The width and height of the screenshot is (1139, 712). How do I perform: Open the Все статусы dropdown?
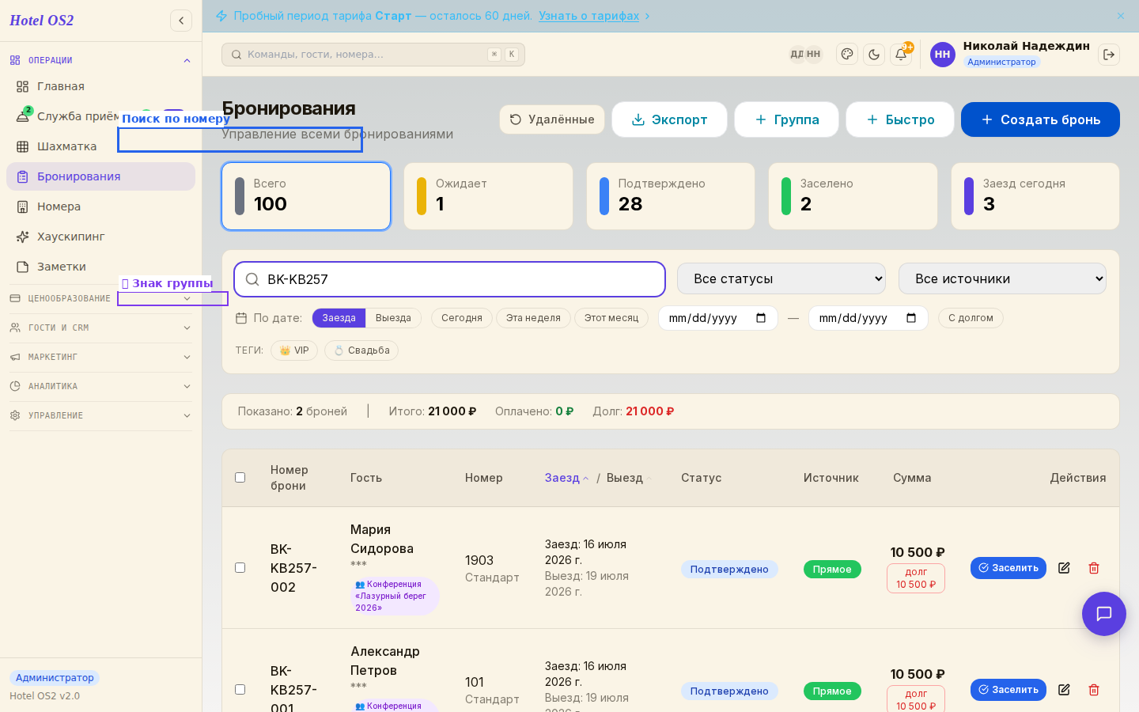[781, 278]
